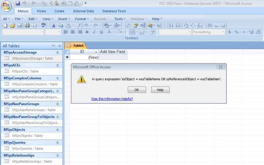Click the Analyze/export window icon next to Office Links

point(117,26)
